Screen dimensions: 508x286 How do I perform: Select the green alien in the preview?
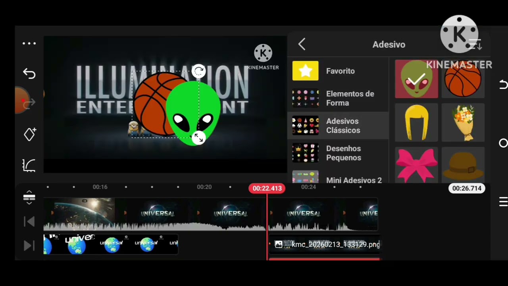193,113
